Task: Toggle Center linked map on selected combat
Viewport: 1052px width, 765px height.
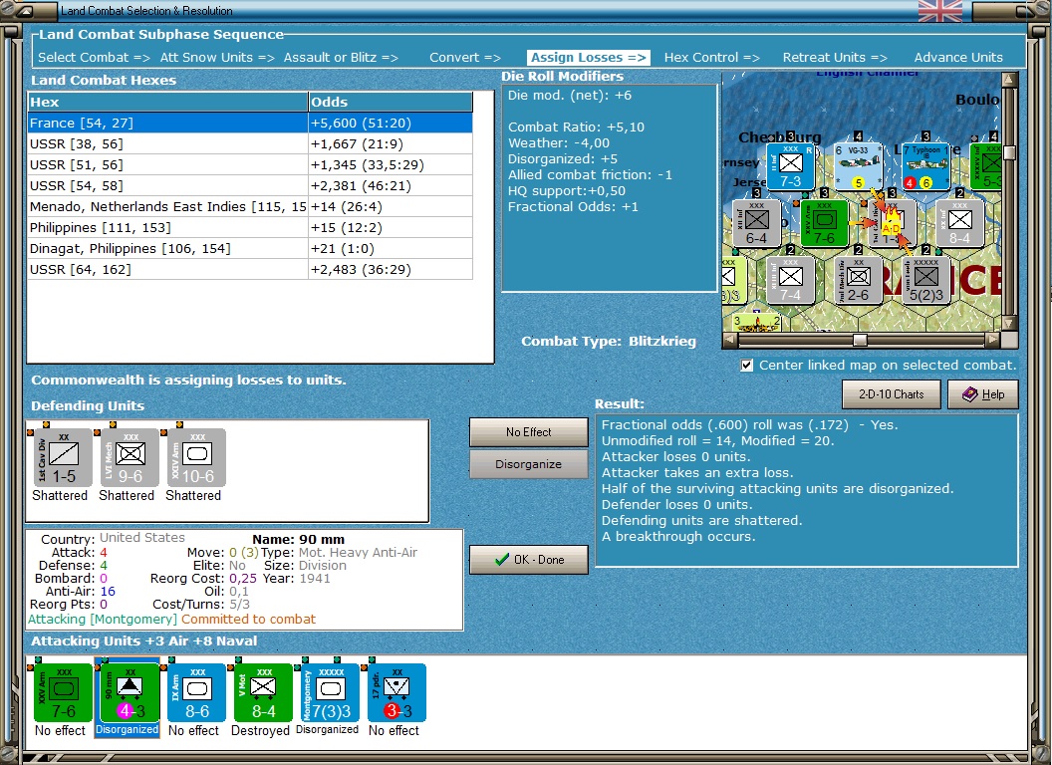Action: click(x=747, y=366)
